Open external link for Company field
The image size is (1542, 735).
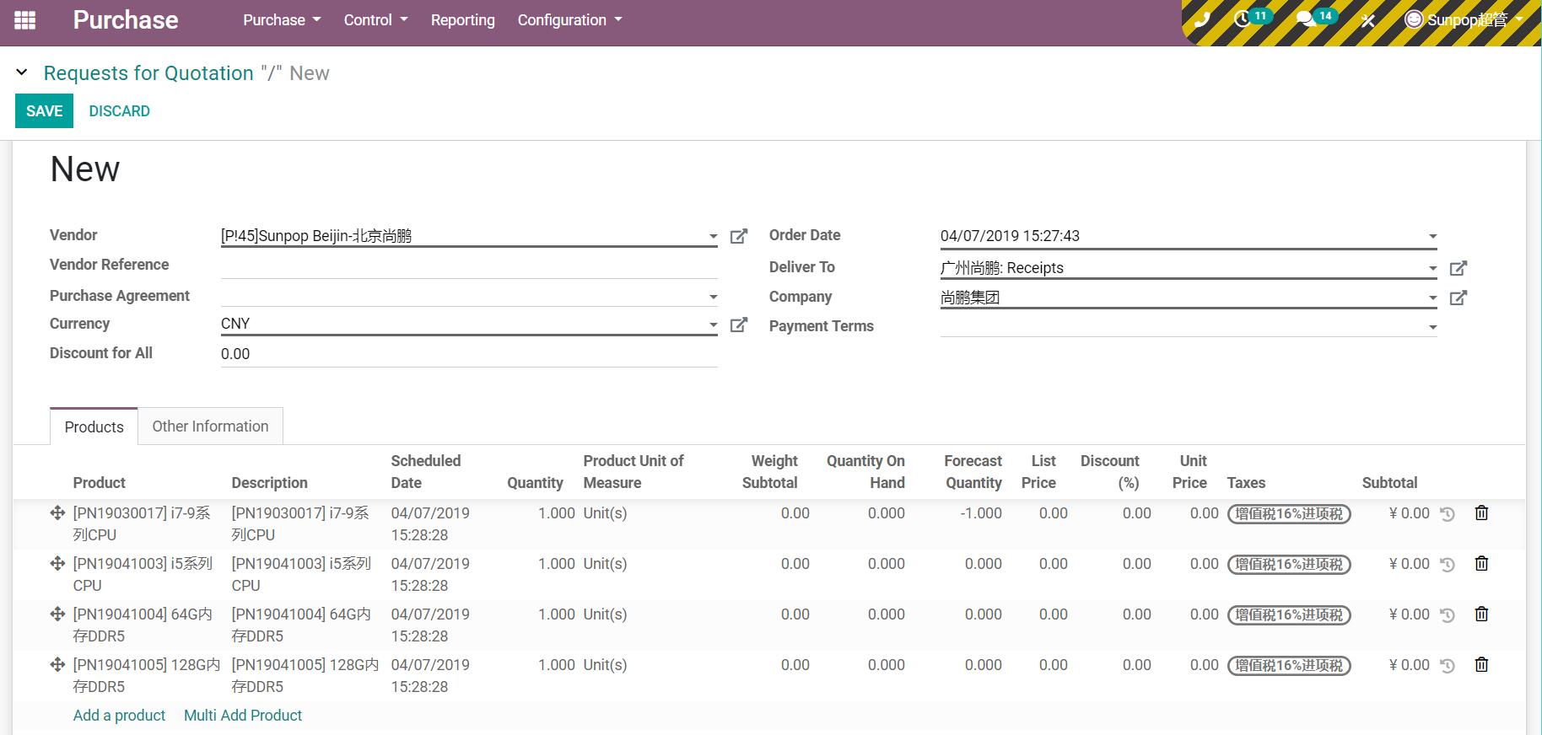[x=1458, y=298]
